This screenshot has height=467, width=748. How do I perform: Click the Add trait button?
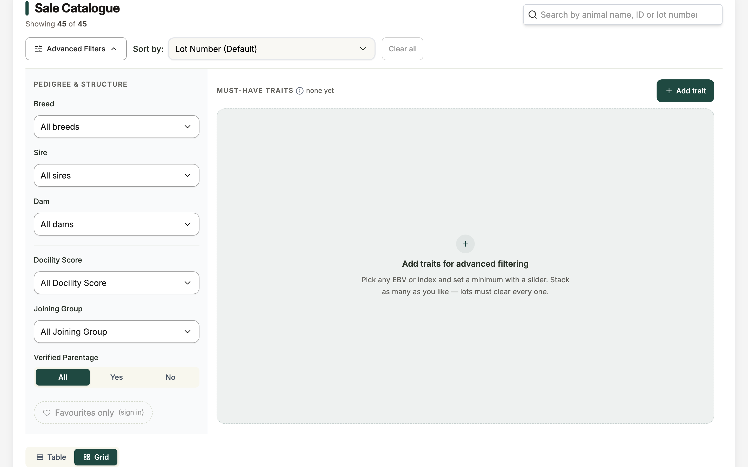pos(685,91)
